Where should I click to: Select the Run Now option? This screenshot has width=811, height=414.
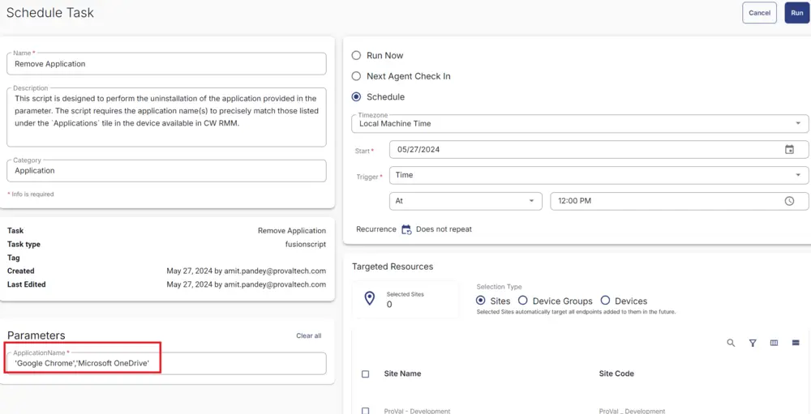(x=356, y=55)
